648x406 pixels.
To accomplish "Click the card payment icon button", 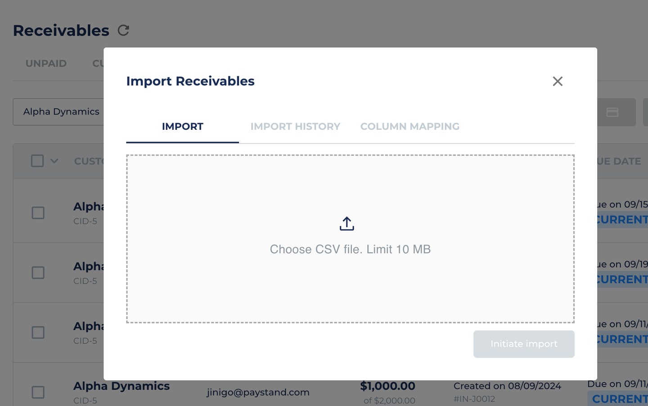I will click(612, 112).
